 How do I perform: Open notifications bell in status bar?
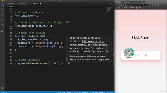click(x=111, y=92)
